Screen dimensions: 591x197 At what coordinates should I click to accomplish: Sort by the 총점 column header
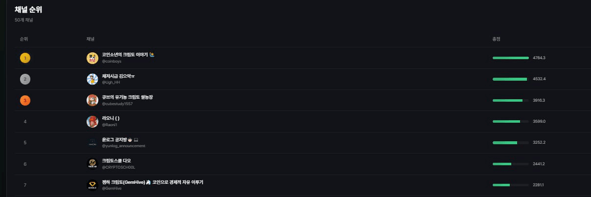[496, 39]
